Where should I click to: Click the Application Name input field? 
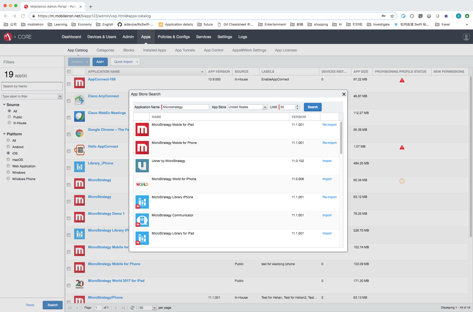[185, 107]
